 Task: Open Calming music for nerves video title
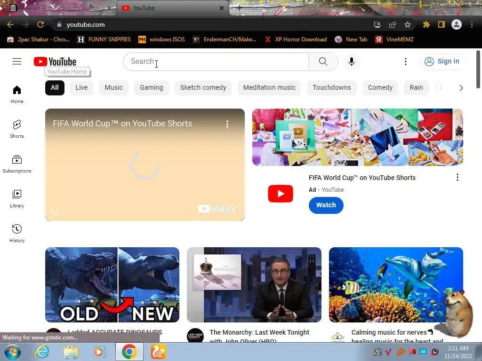click(x=396, y=337)
